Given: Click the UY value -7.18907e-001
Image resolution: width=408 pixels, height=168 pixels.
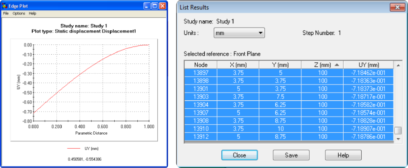Looking at the screenshot, I should tap(368, 129).
